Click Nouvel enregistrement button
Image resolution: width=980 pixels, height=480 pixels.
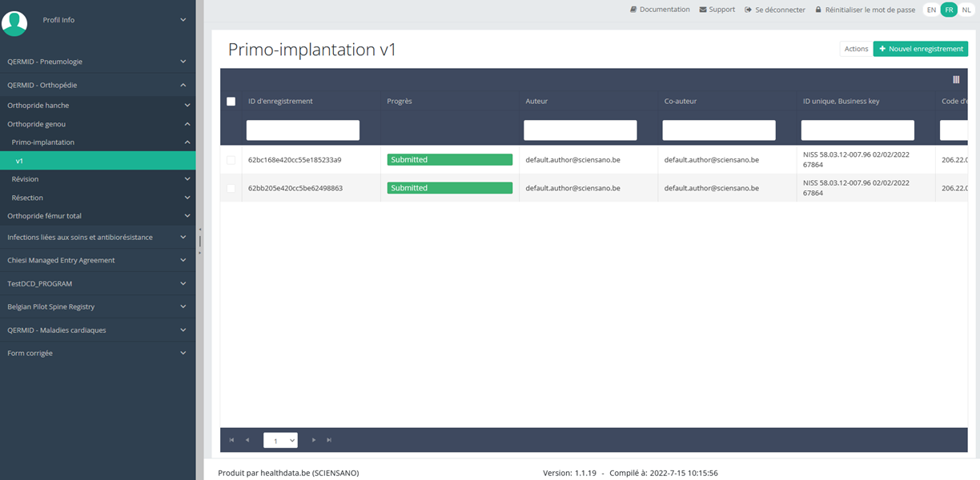tap(921, 49)
